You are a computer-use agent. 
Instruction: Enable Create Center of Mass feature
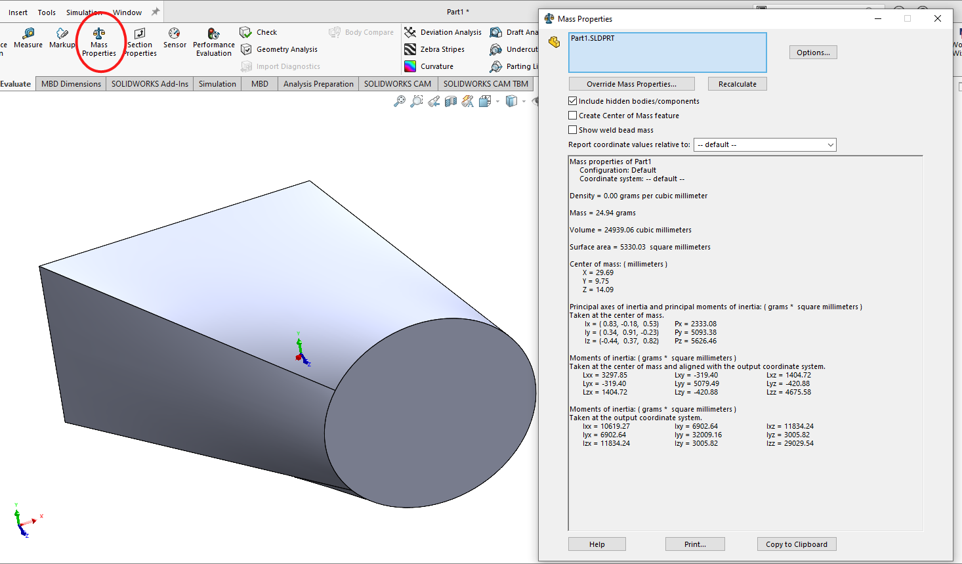point(573,116)
